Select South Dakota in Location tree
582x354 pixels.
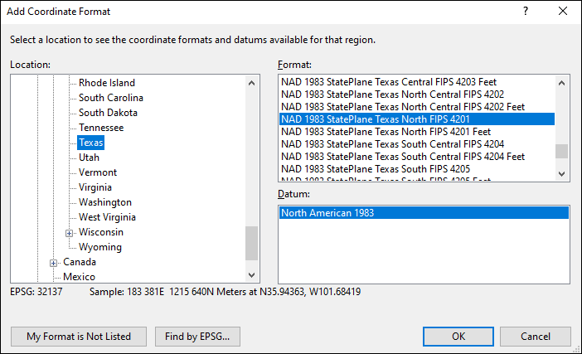(x=108, y=113)
